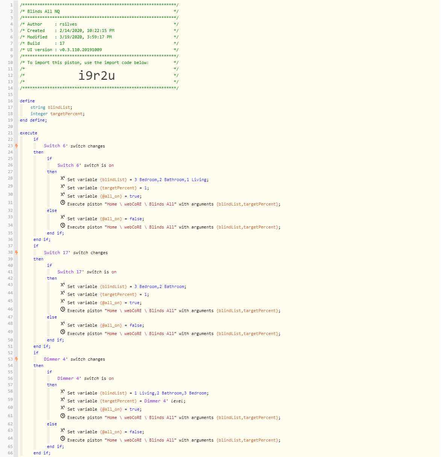Image resolution: width=443 pixels, height=457 pixels.
Task: Click the lightning trigger icon on line 38
Action: pos(17,253)
